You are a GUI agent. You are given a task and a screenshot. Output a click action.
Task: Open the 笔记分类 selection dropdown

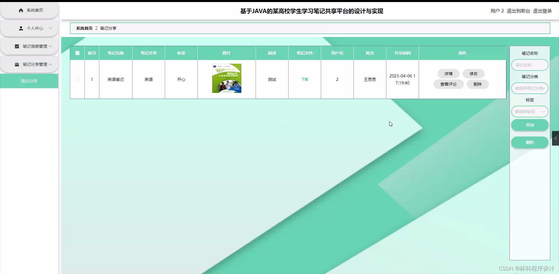(x=530, y=88)
